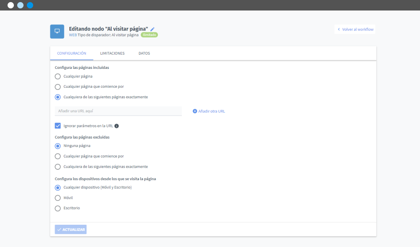Click the Volver al workflow link
The image size is (420, 247).
pos(357,29)
